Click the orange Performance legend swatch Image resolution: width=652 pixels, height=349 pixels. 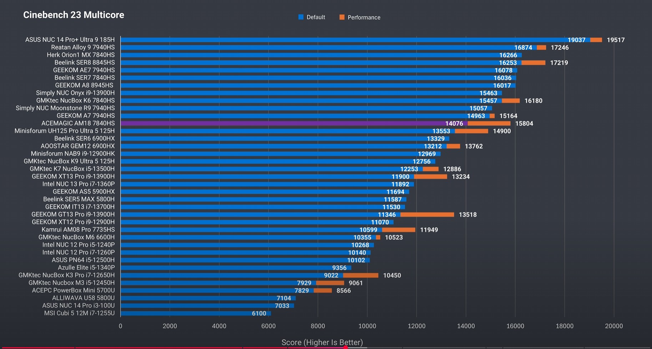[342, 17]
